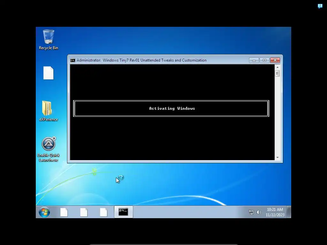
Task: Click the eXPerience folder label
Action: click(49, 119)
